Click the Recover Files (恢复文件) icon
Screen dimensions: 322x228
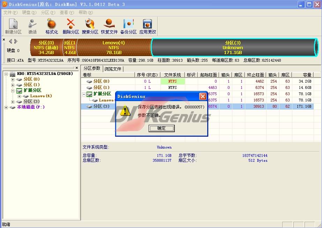(x=109, y=26)
